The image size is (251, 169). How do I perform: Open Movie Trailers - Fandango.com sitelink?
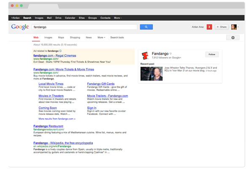(108, 96)
